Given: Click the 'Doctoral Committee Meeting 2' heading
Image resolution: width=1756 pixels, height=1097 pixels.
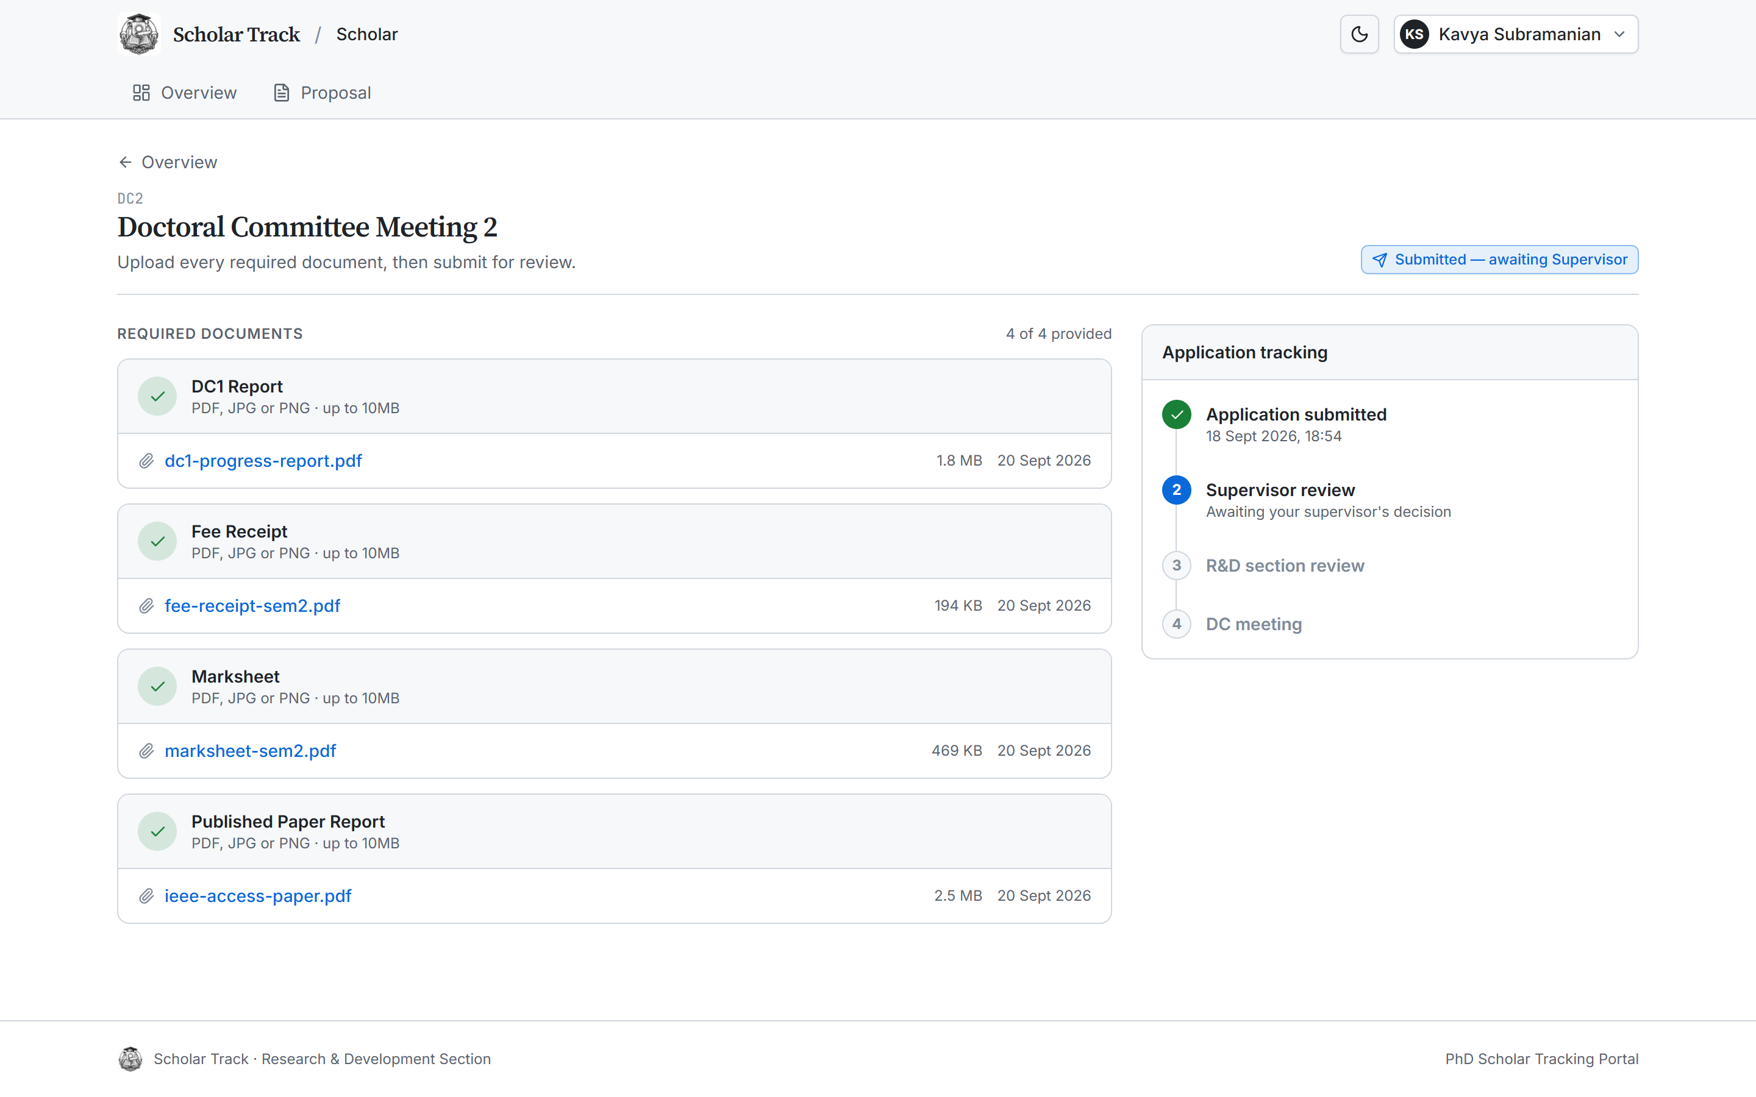Looking at the screenshot, I should pos(307,227).
